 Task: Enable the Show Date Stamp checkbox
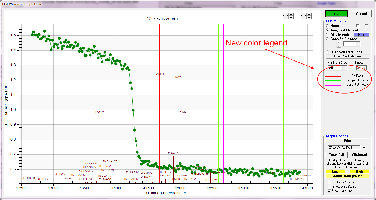tap(329, 187)
